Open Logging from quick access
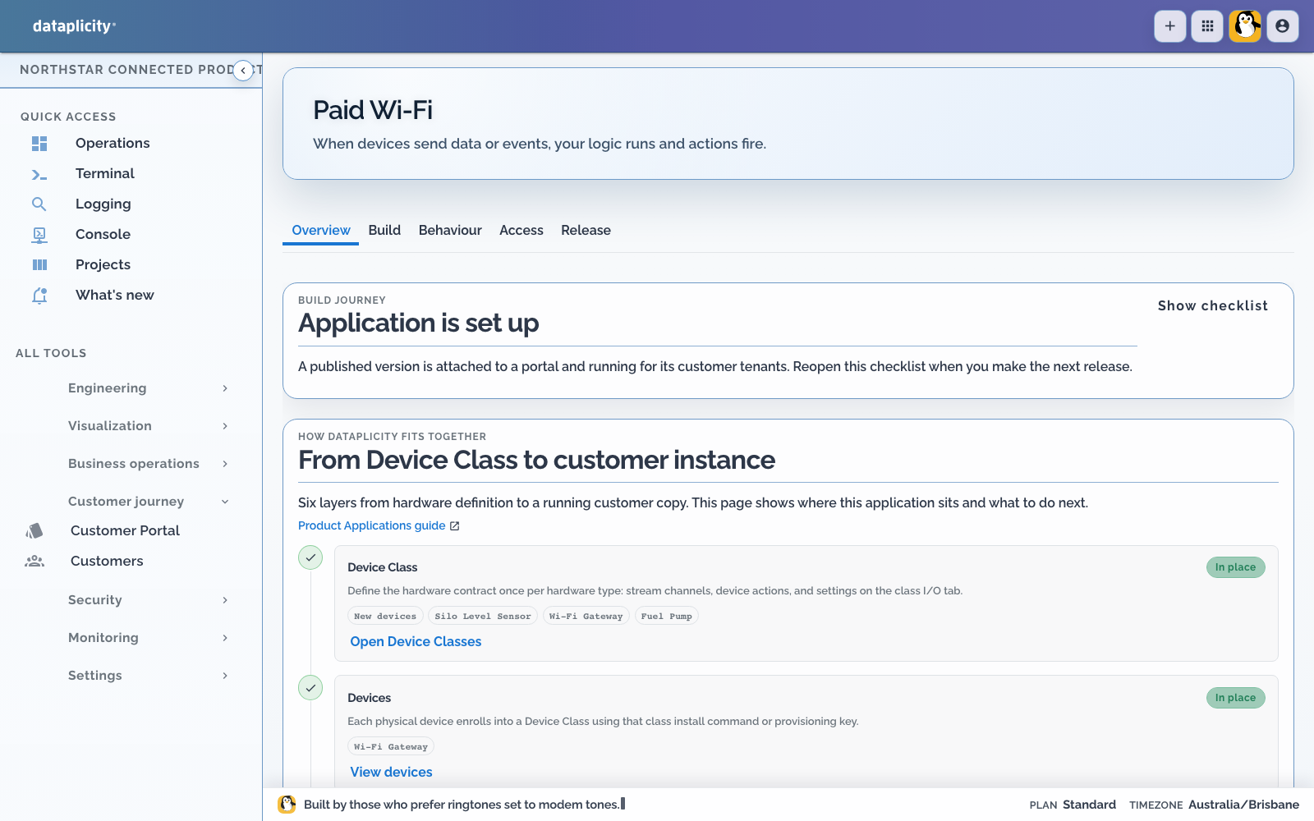The height and width of the screenshot is (821, 1314). click(x=103, y=204)
